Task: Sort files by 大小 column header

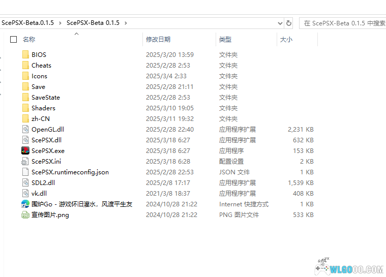Action: [286, 39]
